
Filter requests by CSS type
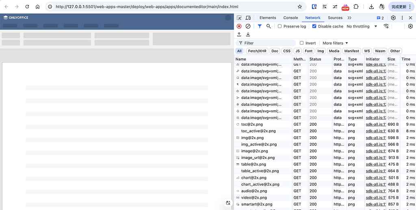click(x=286, y=51)
